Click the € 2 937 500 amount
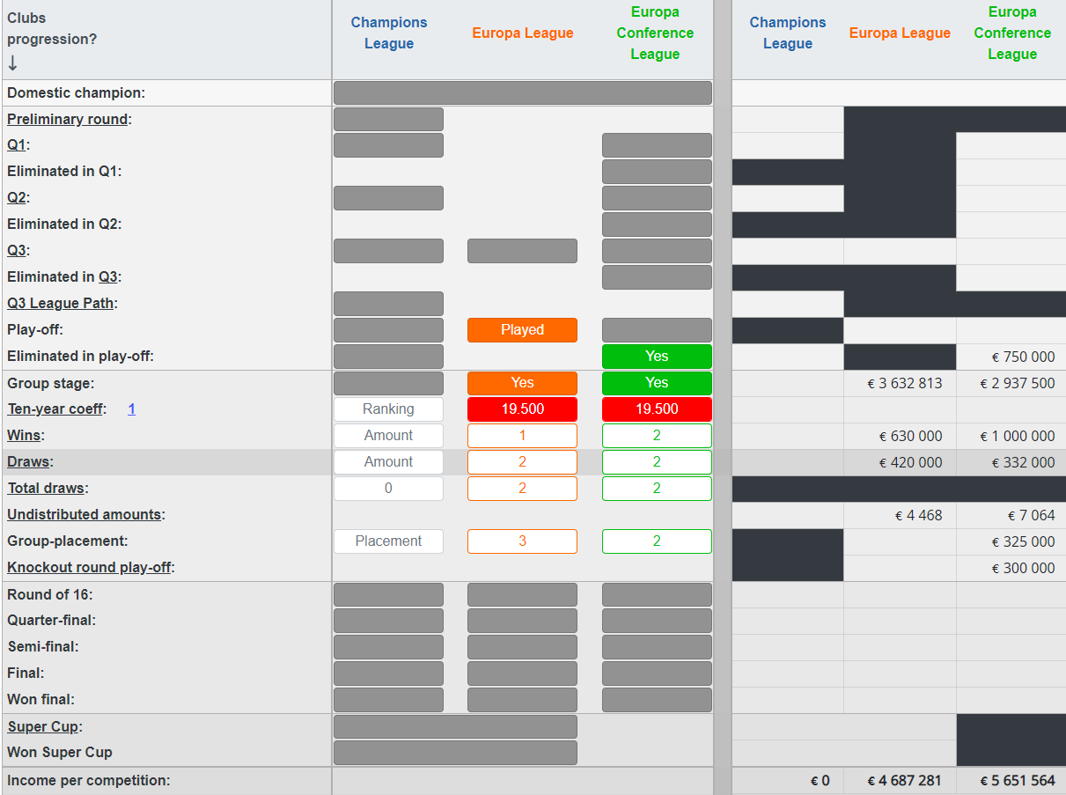The width and height of the screenshot is (1066, 795). (x=1018, y=384)
